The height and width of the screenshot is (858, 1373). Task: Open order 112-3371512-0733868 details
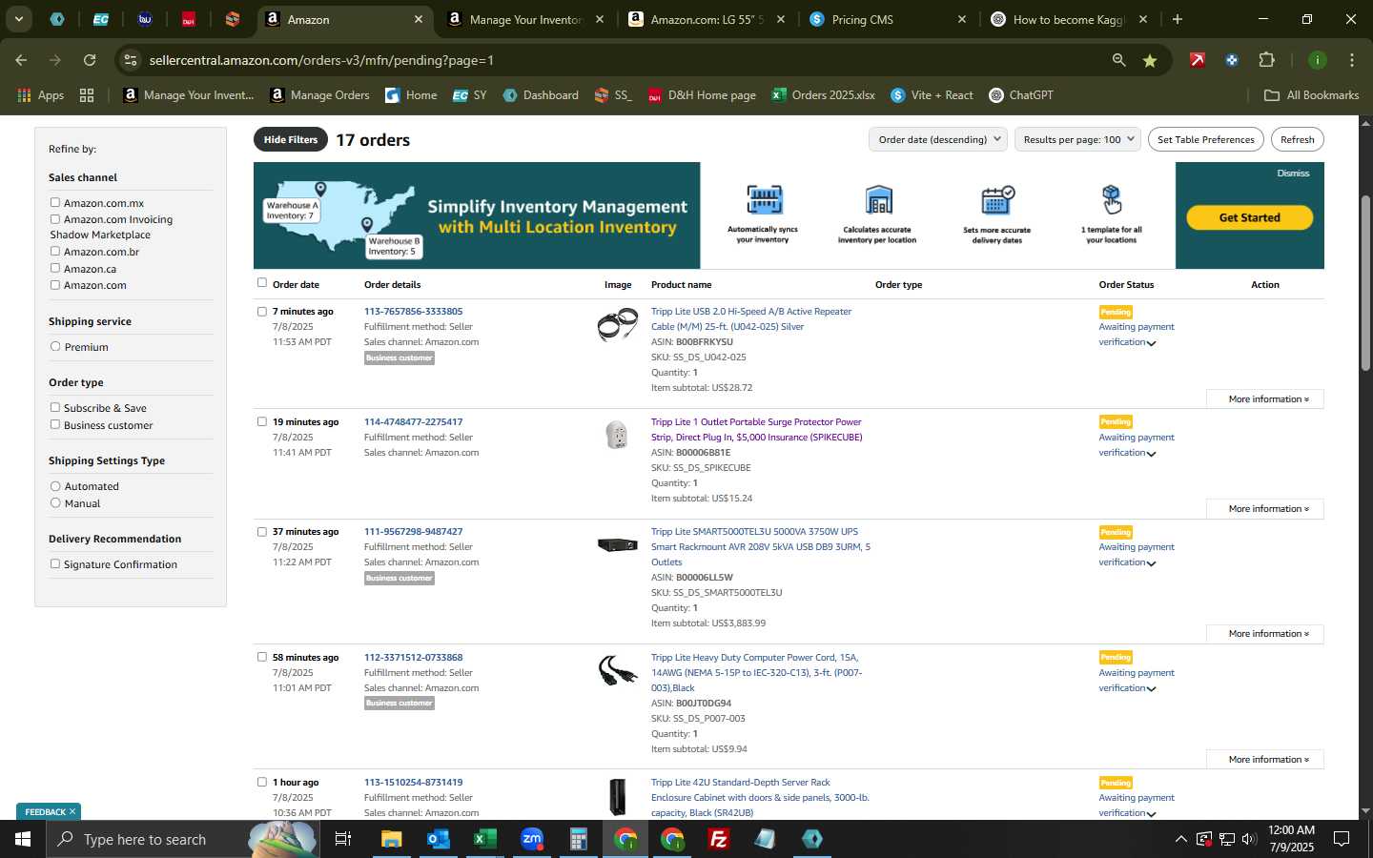click(x=413, y=657)
